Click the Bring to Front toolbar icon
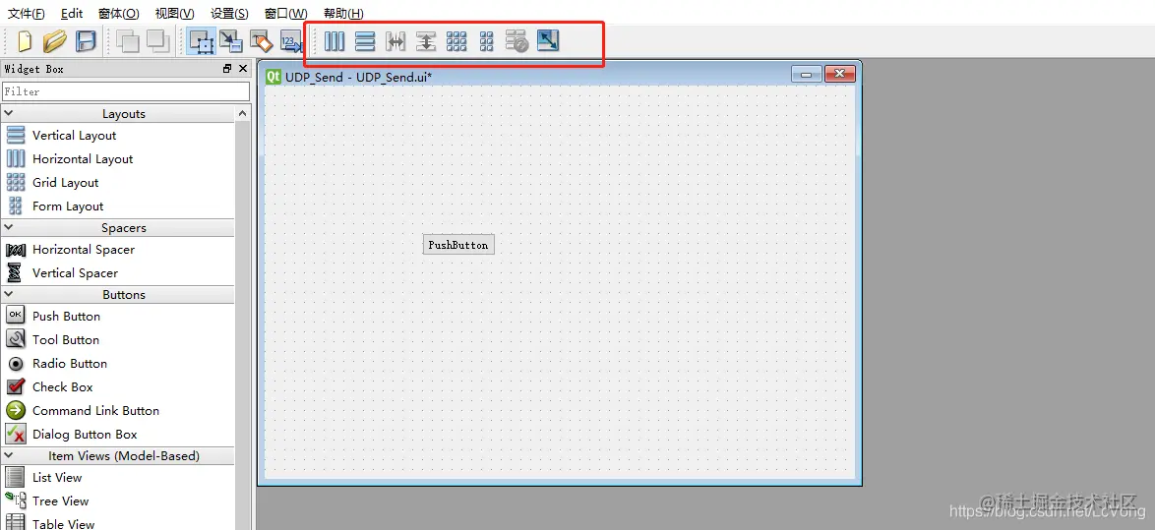 point(157,41)
